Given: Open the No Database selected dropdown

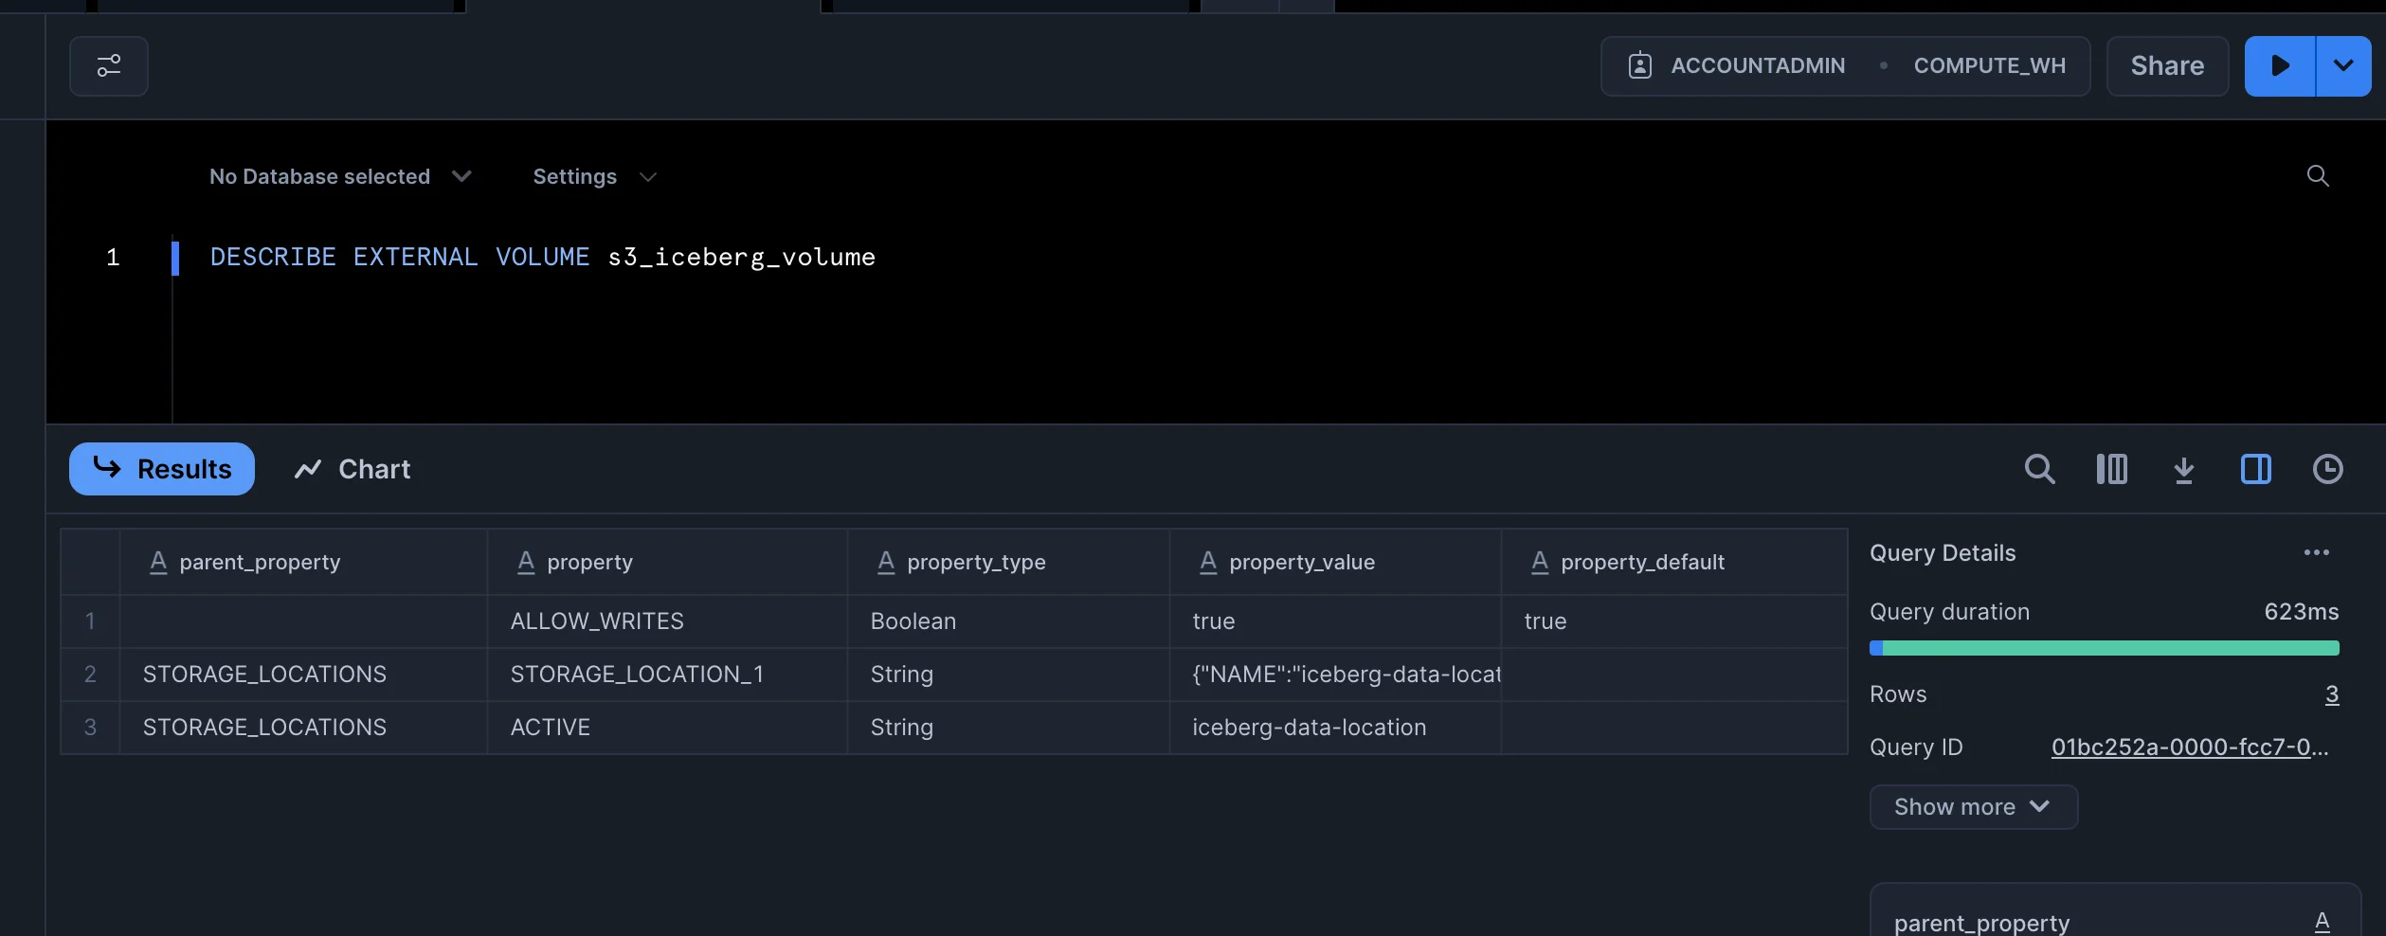Looking at the screenshot, I should [339, 177].
